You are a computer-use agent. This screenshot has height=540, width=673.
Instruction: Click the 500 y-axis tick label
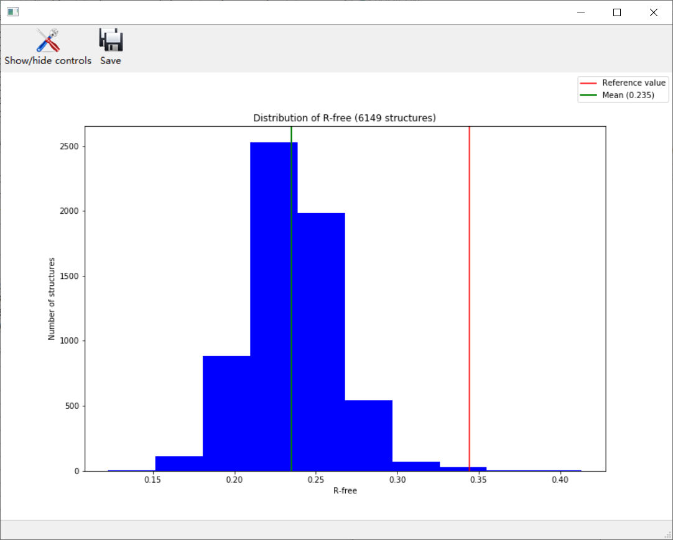72,406
